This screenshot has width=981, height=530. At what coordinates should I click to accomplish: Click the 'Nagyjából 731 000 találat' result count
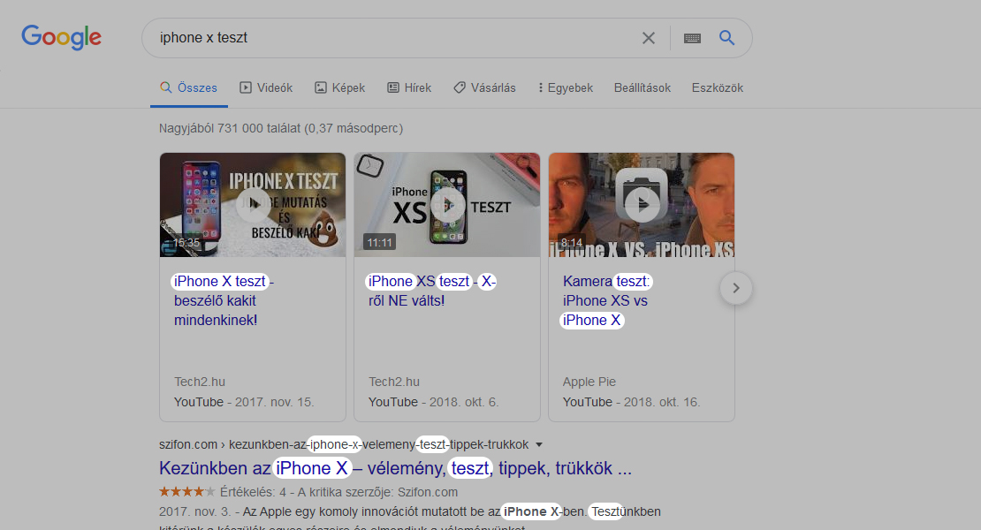[280, 128]
